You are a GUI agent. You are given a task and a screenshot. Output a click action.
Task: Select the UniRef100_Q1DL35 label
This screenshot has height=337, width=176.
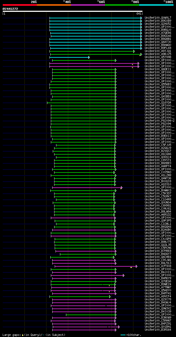[x=158, y=245]
